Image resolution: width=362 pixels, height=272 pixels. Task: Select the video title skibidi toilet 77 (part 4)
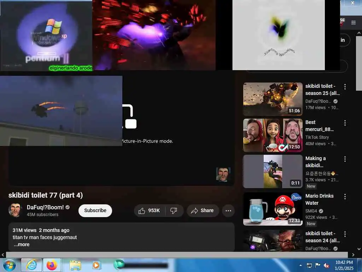point(46,195)
